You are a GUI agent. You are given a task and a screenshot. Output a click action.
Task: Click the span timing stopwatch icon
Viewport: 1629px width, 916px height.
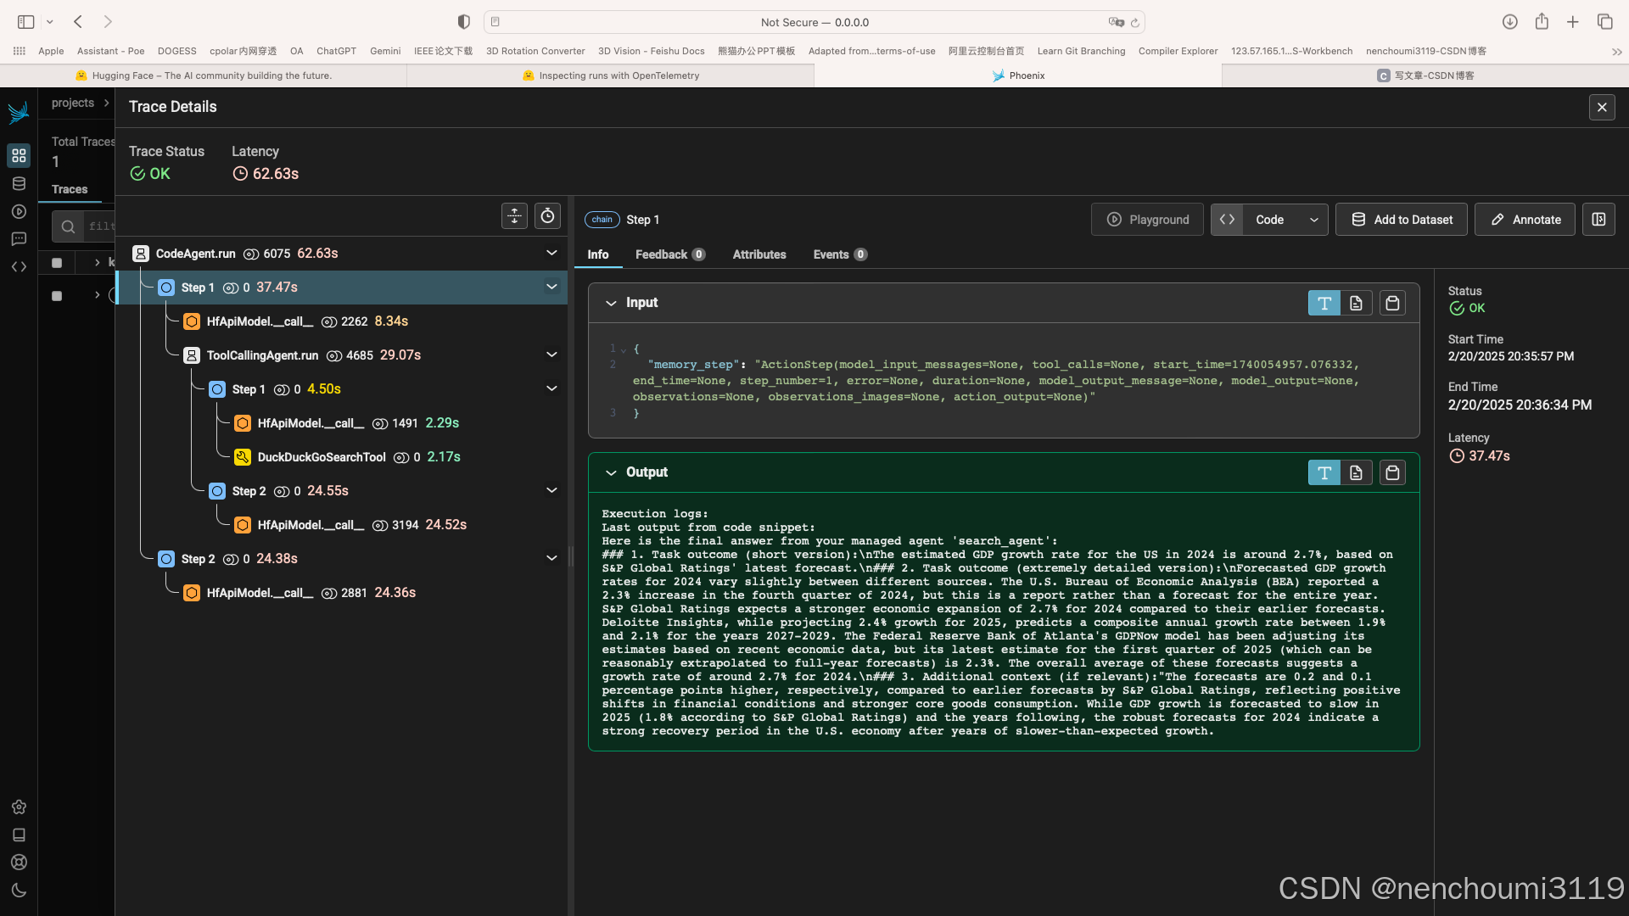point(548,216)
